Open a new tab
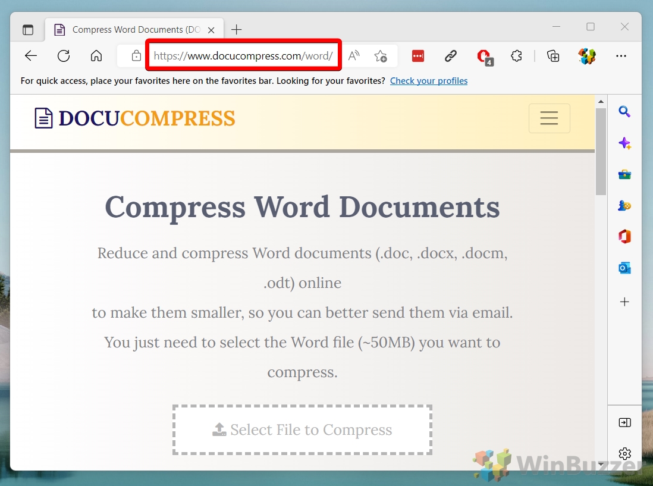This screenshot has width=653, height=486. coord(236,30)
